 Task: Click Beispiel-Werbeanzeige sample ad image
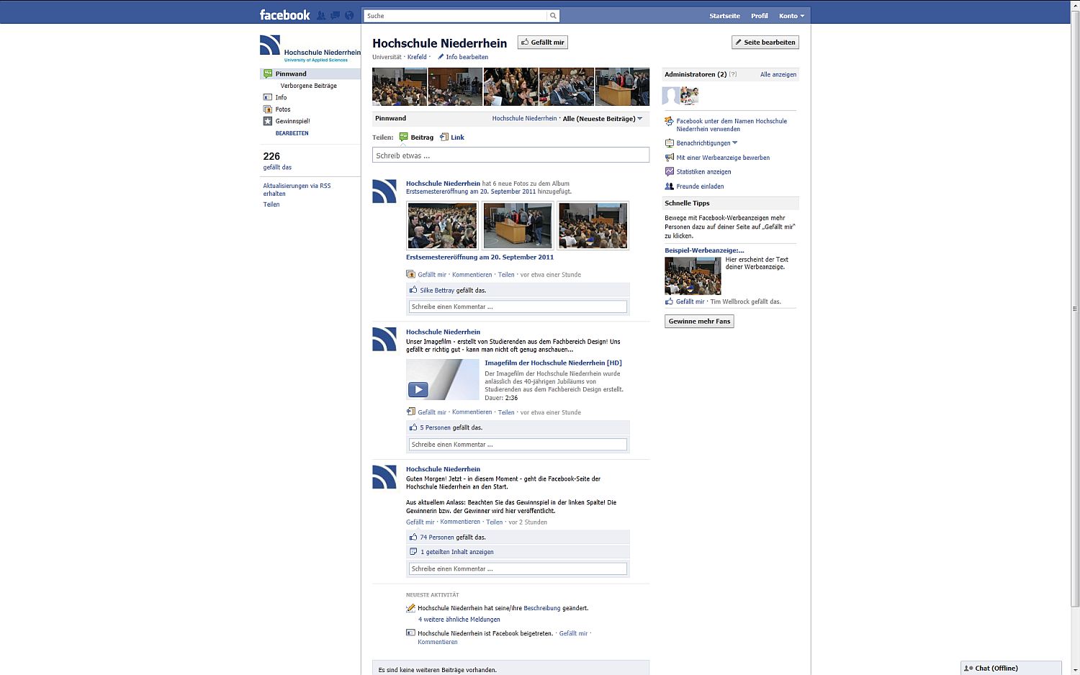(693, 276)
